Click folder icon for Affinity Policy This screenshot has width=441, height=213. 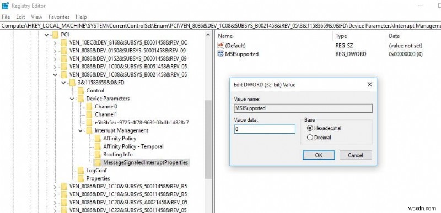pos(98,138)
